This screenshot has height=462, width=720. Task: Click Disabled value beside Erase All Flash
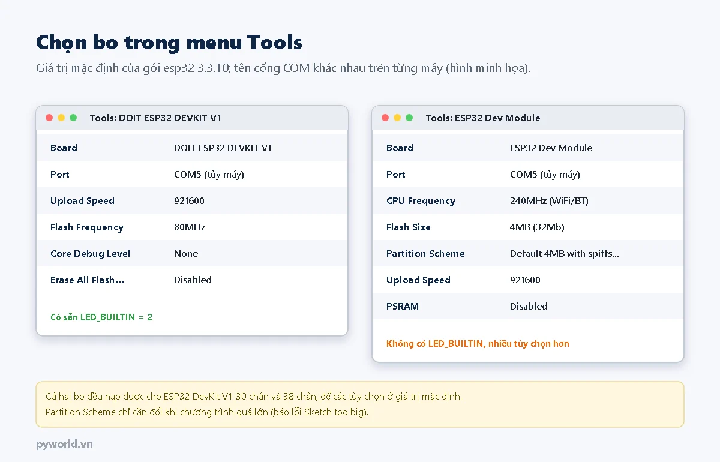point(193,280)
